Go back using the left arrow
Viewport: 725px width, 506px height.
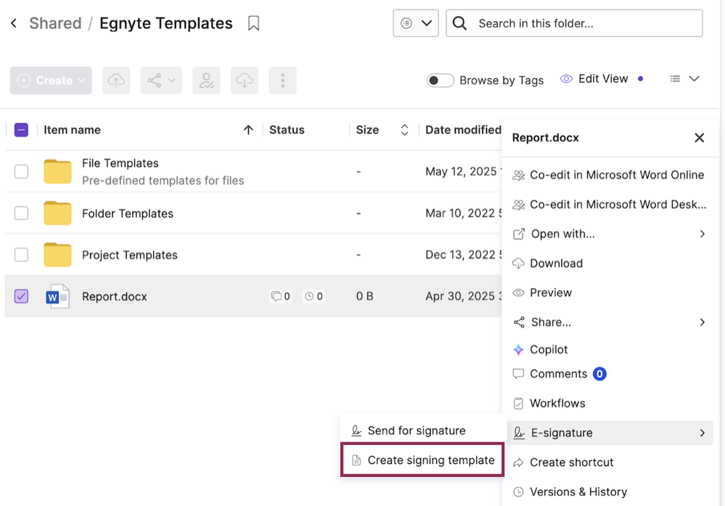(14, 23)
